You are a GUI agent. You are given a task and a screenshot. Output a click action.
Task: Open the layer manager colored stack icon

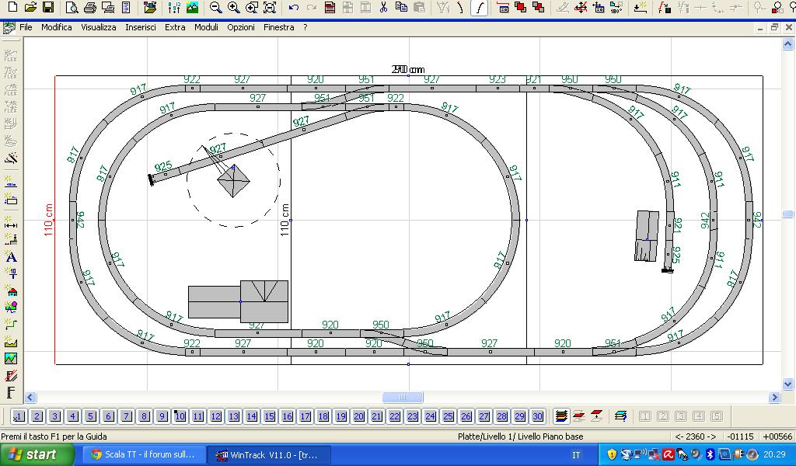point(561,416)
